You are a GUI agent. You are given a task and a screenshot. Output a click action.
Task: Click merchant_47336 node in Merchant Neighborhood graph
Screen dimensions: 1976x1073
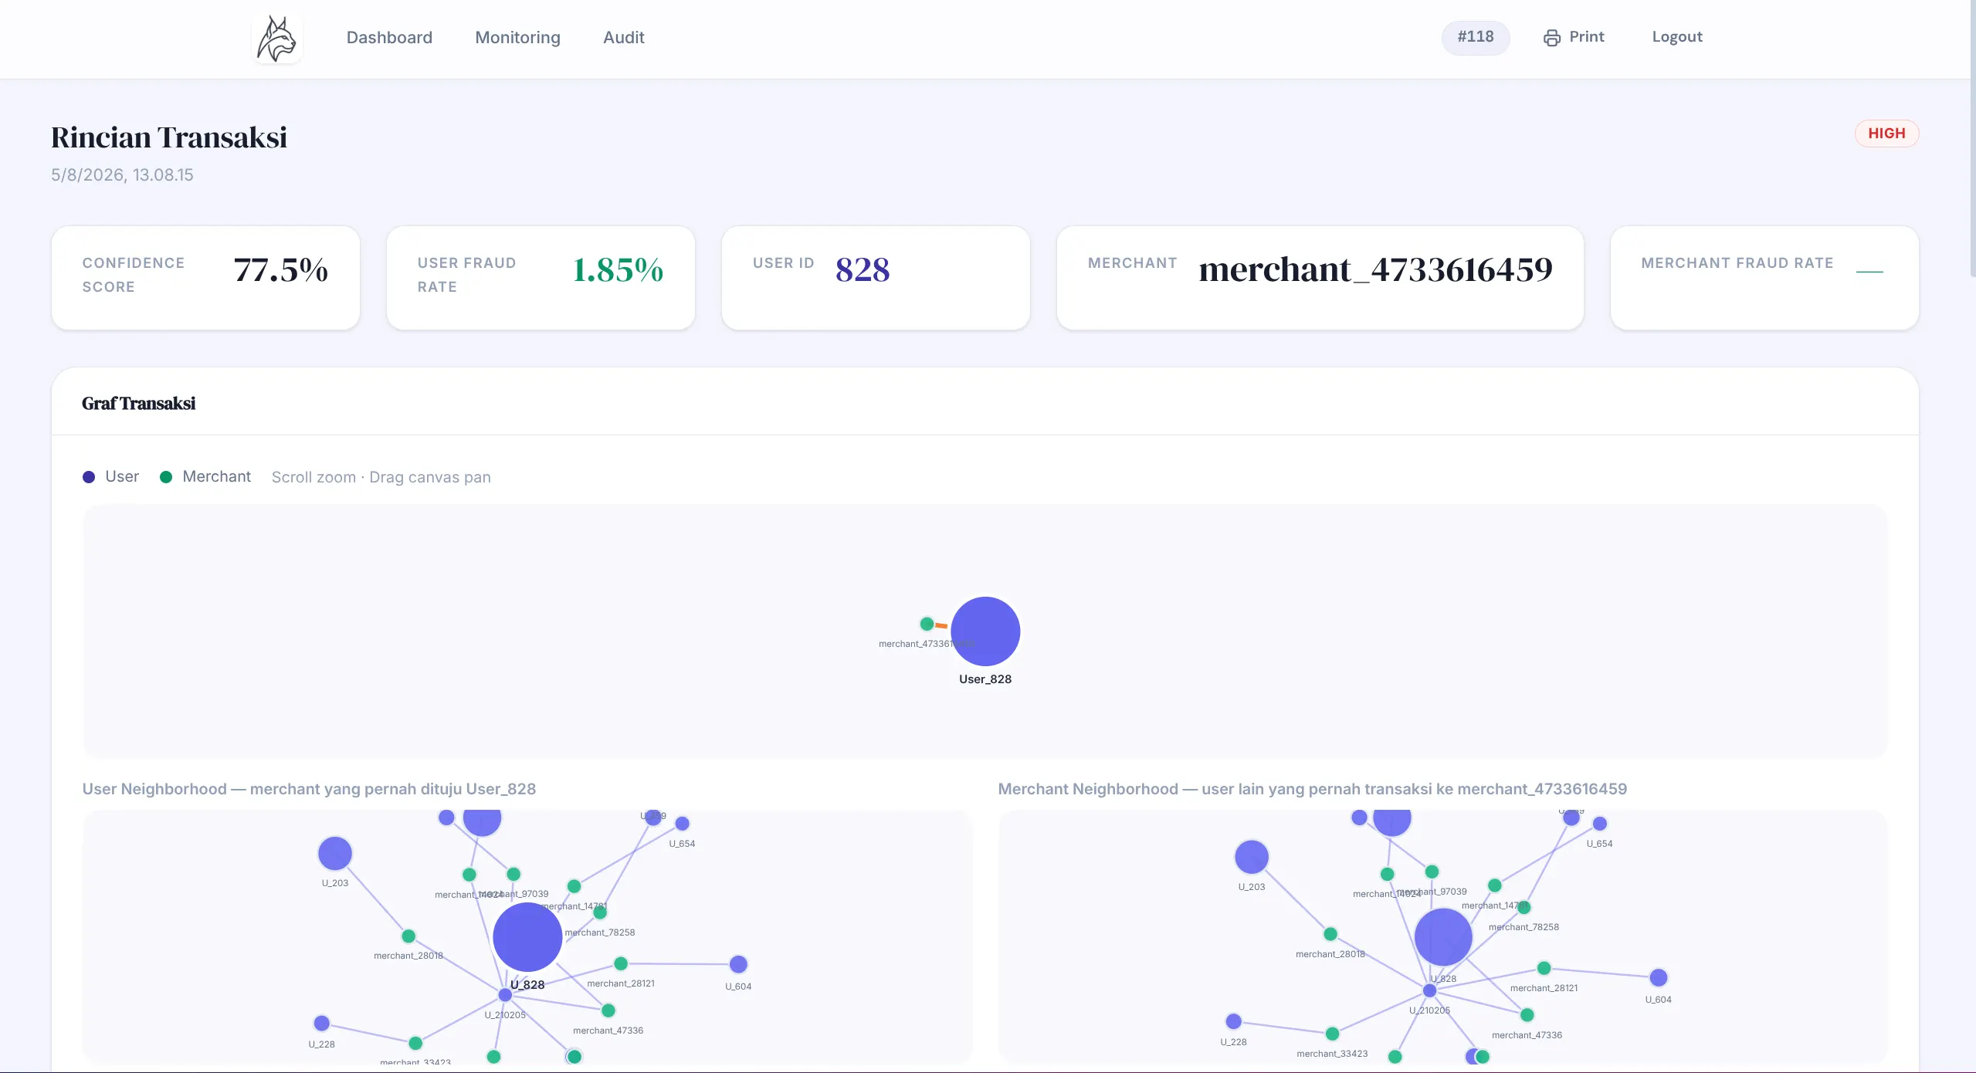point(1527,1015)
